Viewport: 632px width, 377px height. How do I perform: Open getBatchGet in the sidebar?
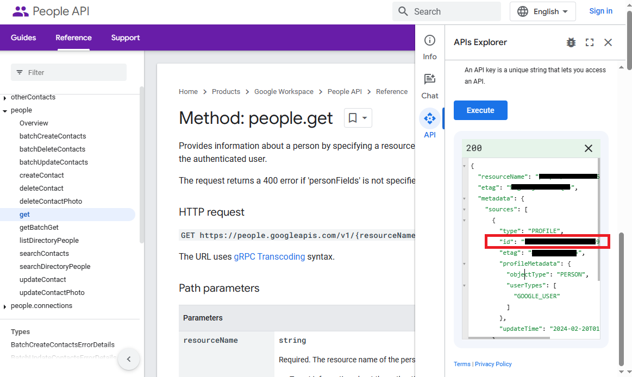tap(39, 228)
